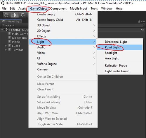Click the Luces object cube icon
Image resolution: width=146 pixels, height=138 pixels.
[9, 46]
